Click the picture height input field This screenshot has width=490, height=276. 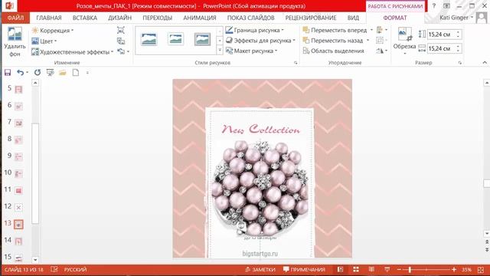[x=441, y=34]
